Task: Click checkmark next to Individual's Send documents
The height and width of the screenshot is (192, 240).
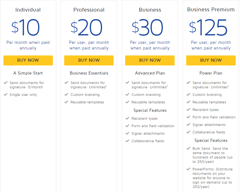Action: pyautogui.click(x=6, y=83)
